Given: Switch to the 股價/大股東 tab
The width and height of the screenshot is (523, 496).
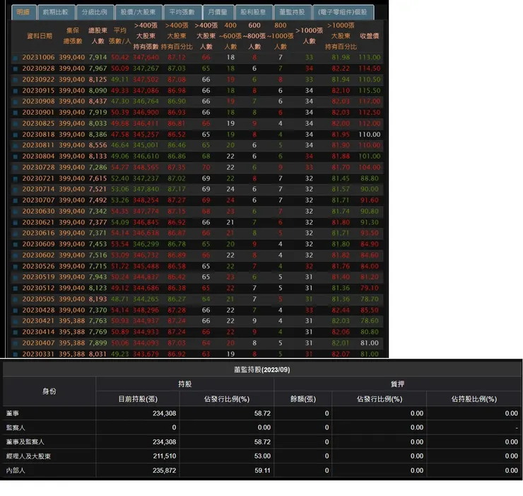Looking at the screenshot, I should click(x=138, y=12).
